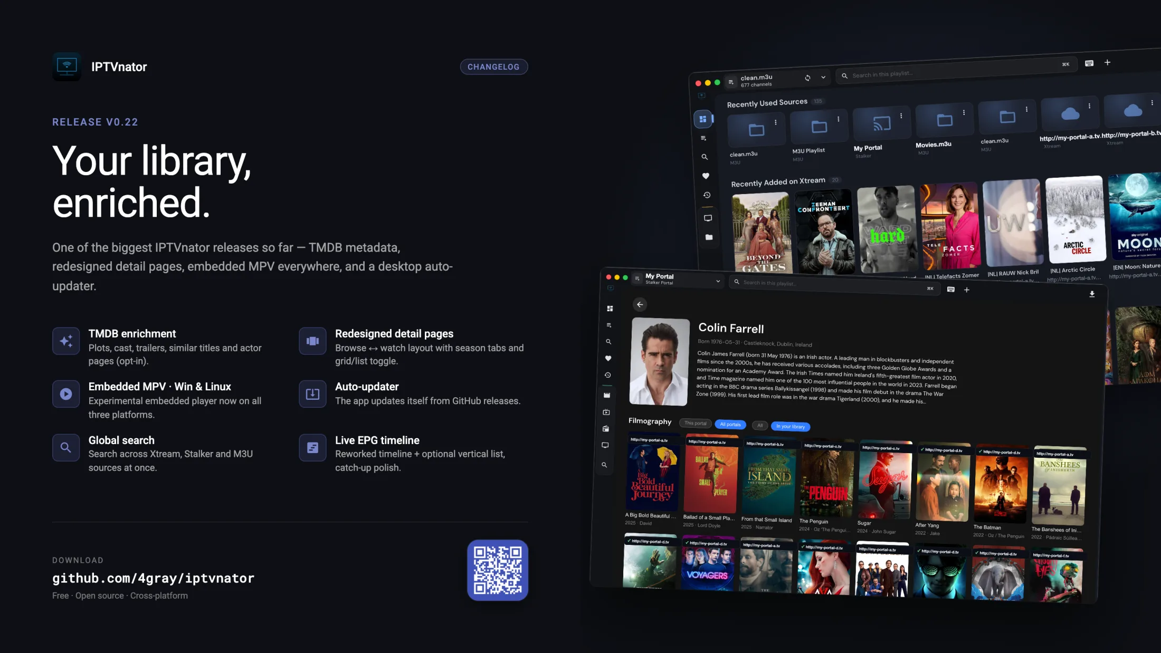This screenshot has width=1161, height=653.
Task: Open the TV monitor icon in the My Portal sidebar
Action: (x=605, y=445)
